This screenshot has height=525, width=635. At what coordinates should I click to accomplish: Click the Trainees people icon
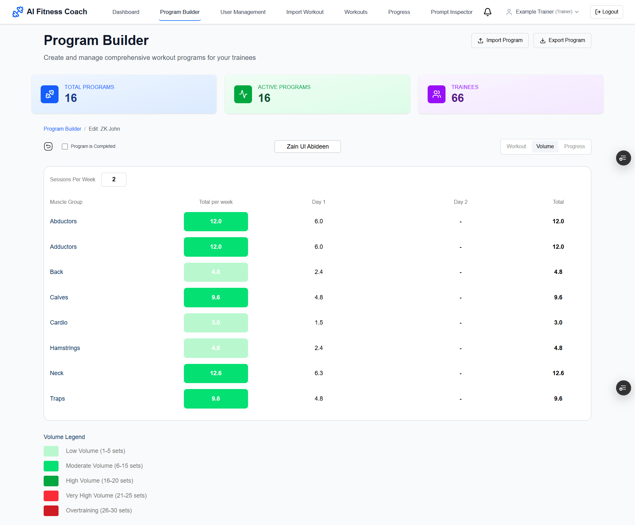point(437,94)
